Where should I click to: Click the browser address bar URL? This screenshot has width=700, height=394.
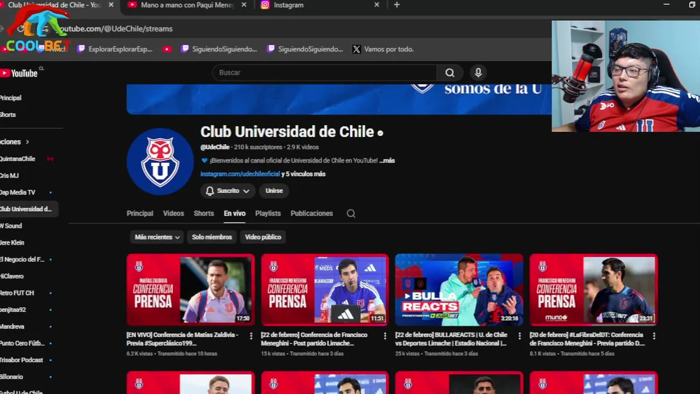115,28
